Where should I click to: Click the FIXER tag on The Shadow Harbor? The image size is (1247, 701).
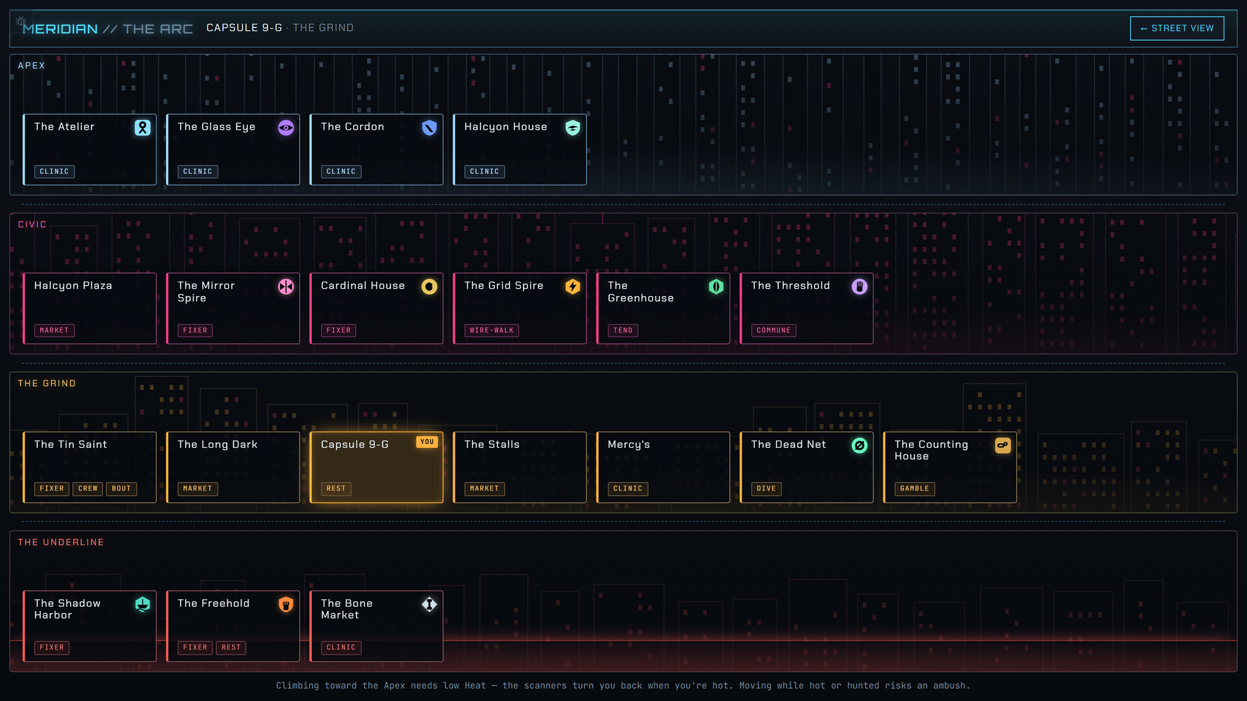click(52, 648)
